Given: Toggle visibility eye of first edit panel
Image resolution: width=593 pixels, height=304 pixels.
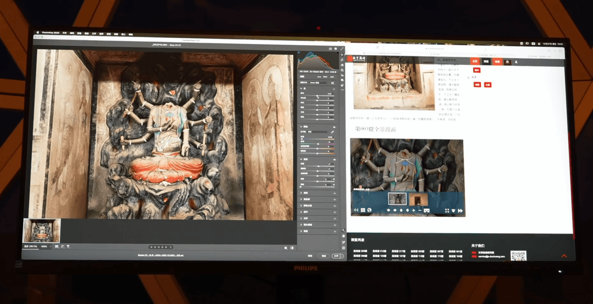Looking at the screenshot, I should (334, 89).
